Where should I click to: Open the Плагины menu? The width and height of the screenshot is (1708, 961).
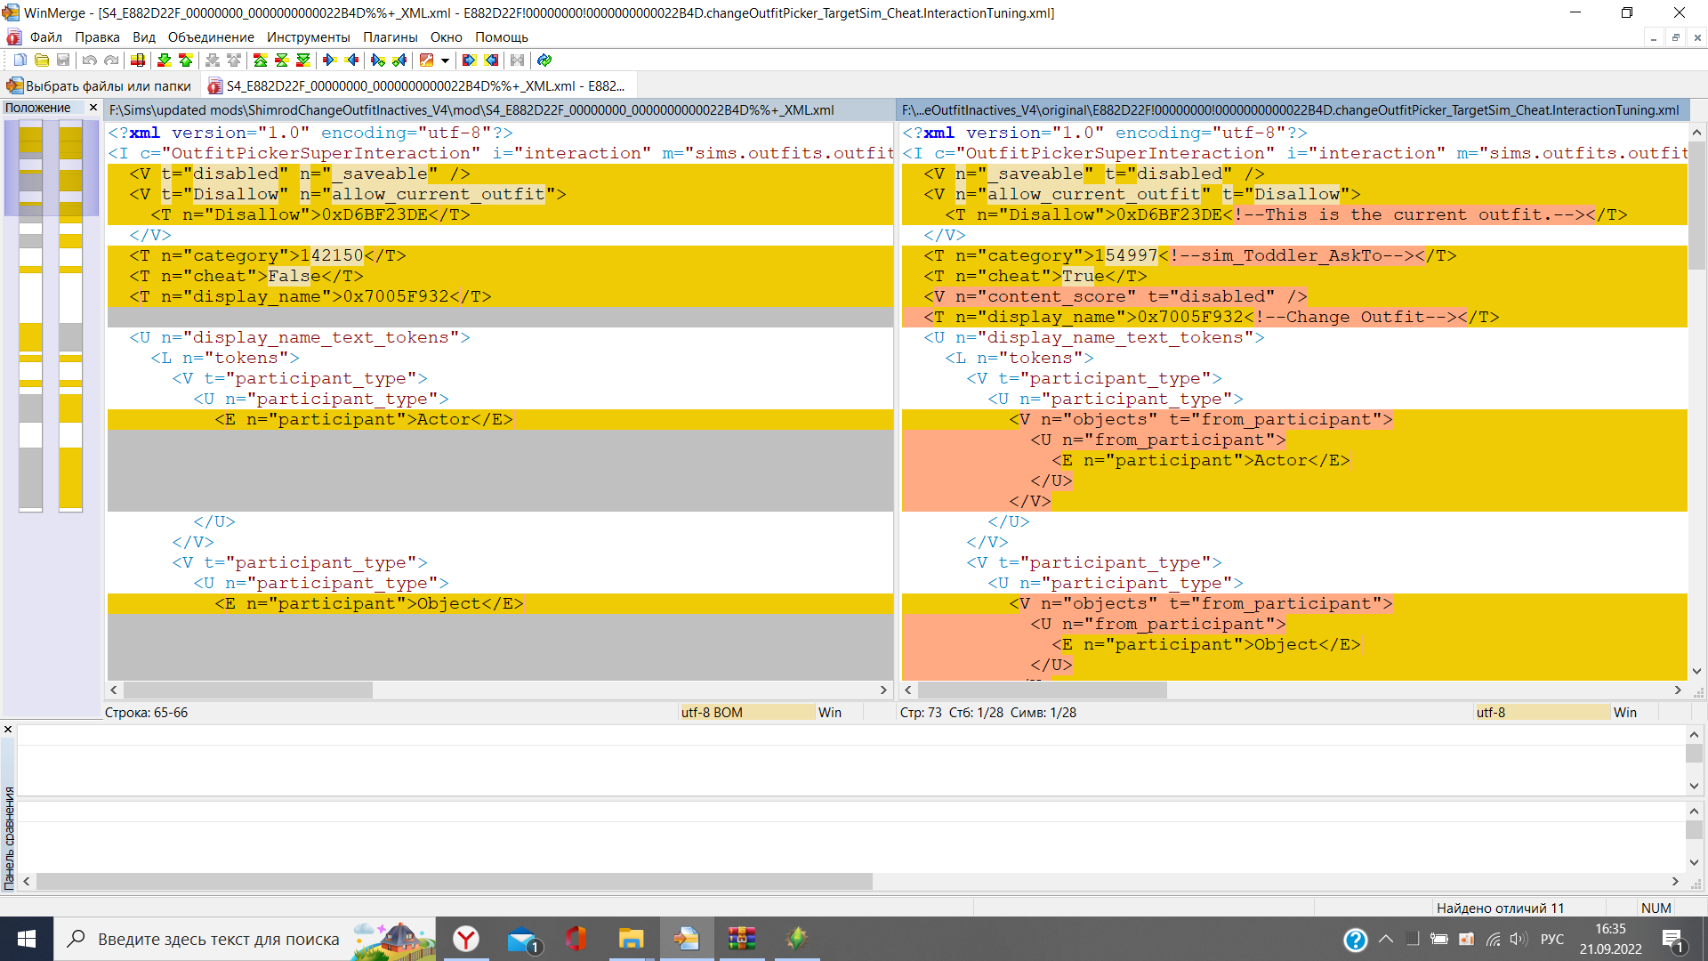pos(390,37)
